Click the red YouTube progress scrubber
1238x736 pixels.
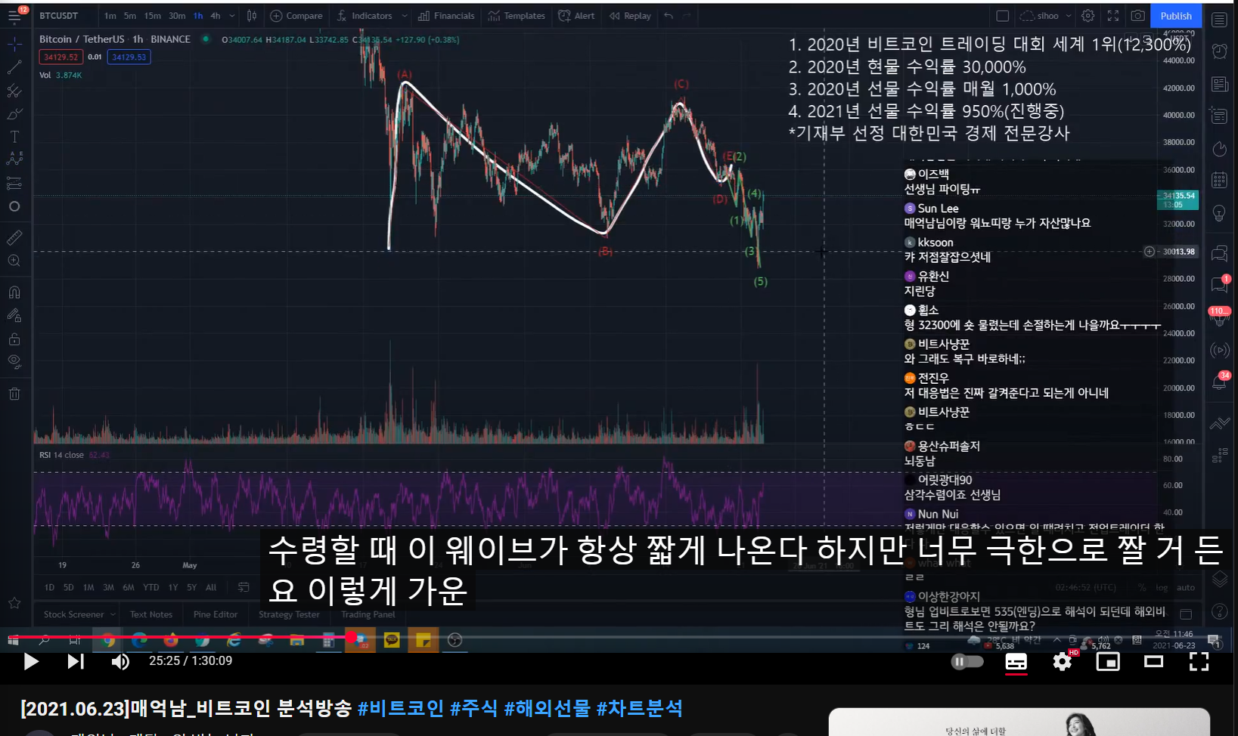point(352,637)
